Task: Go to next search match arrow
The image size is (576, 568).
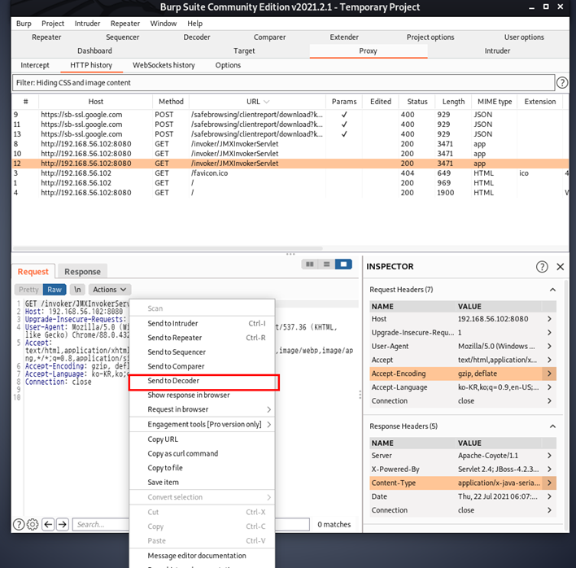Action: pos(63,524)
